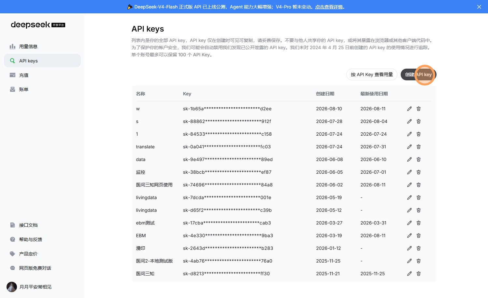Click the creation date 2025-11-21
The height and width of the screenshot is (298, 488).
coord(328,274)
